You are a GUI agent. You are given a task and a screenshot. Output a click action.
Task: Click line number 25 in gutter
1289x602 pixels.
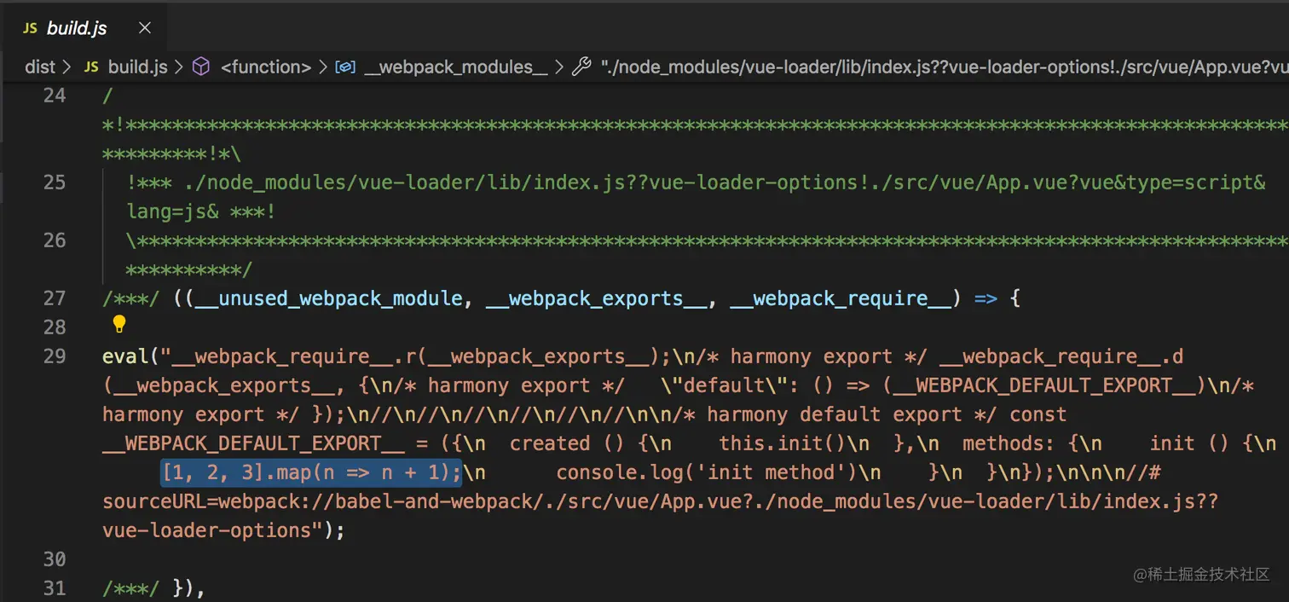tap(55, 182)
